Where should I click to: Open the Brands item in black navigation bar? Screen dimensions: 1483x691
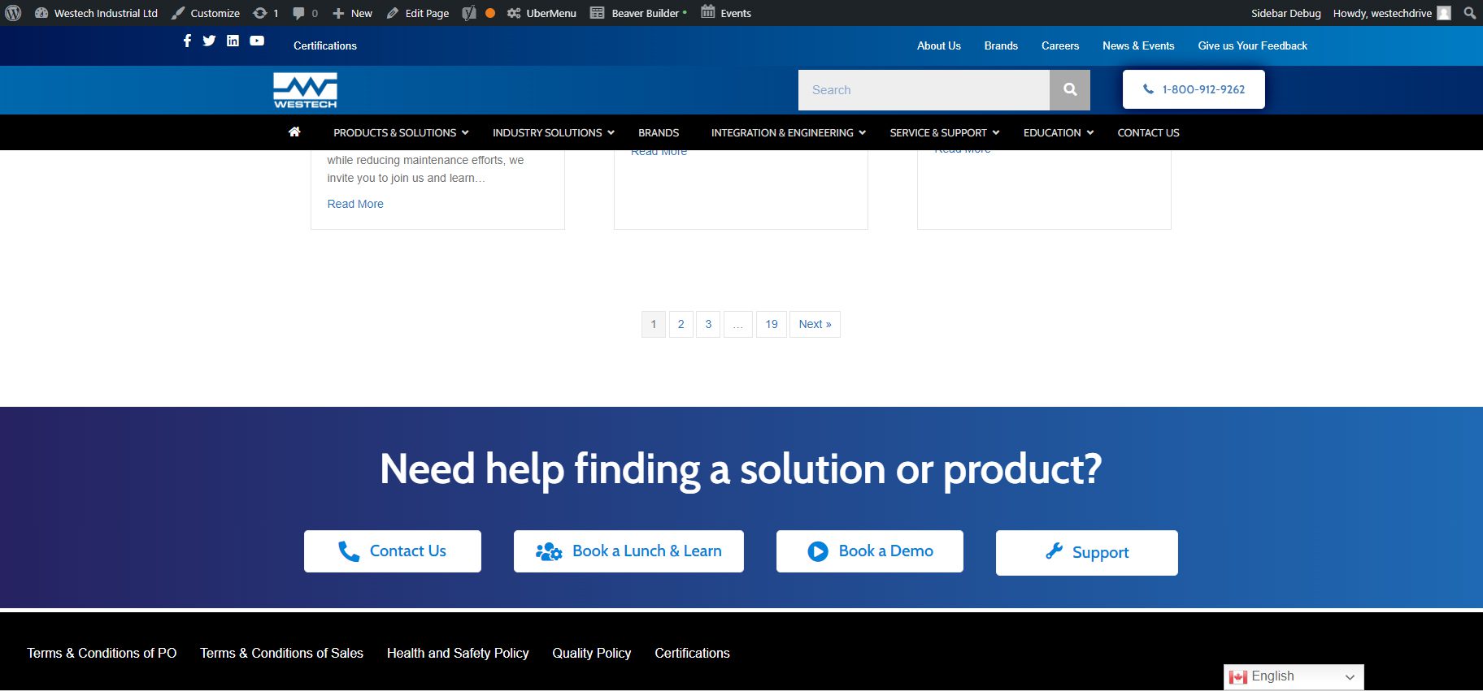tap(659, 132)
